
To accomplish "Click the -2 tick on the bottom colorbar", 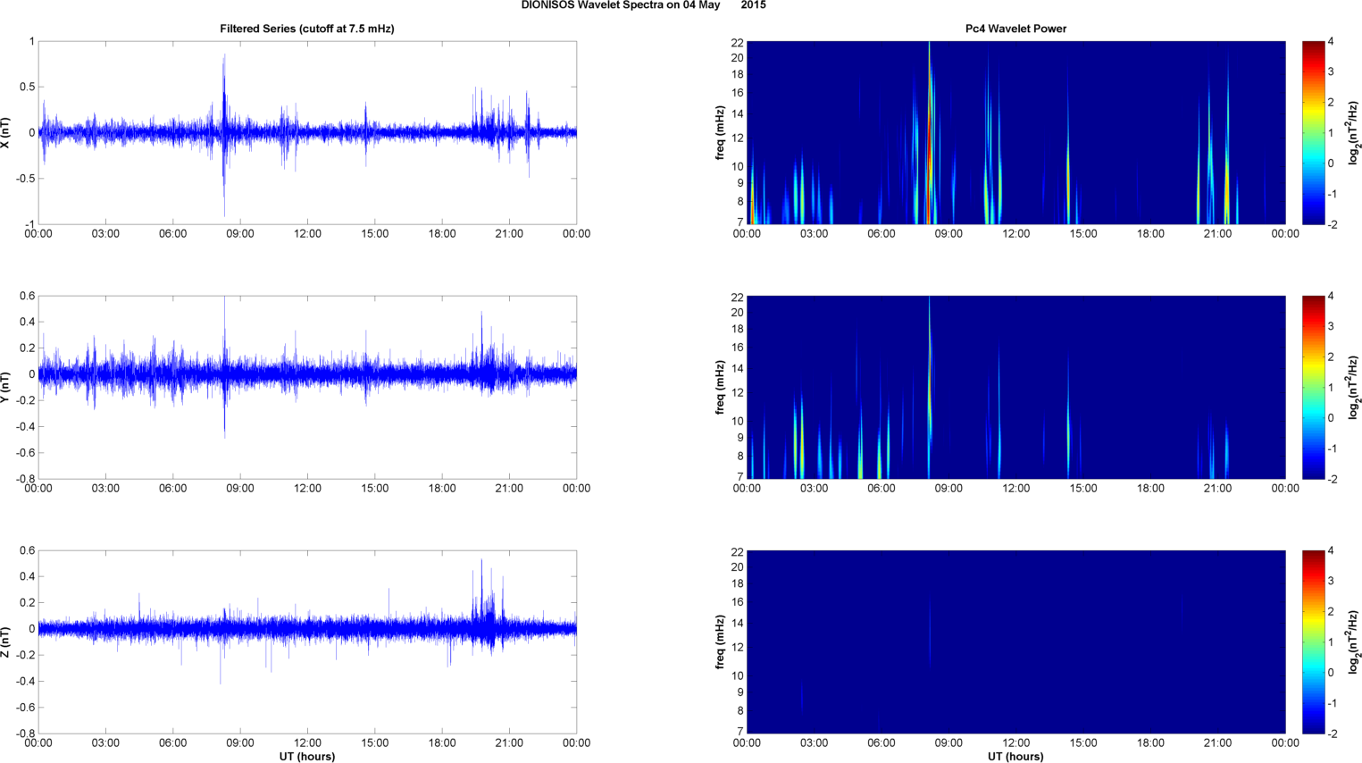I will (1332, 734).
